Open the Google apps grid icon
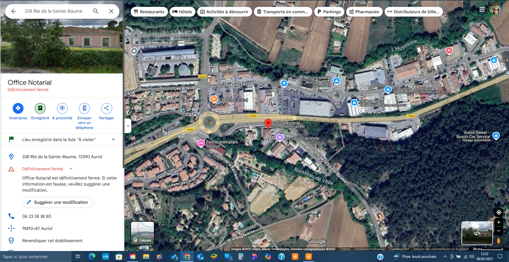The width and height of the screenshot is (509, 262). [x=482, y=10]
